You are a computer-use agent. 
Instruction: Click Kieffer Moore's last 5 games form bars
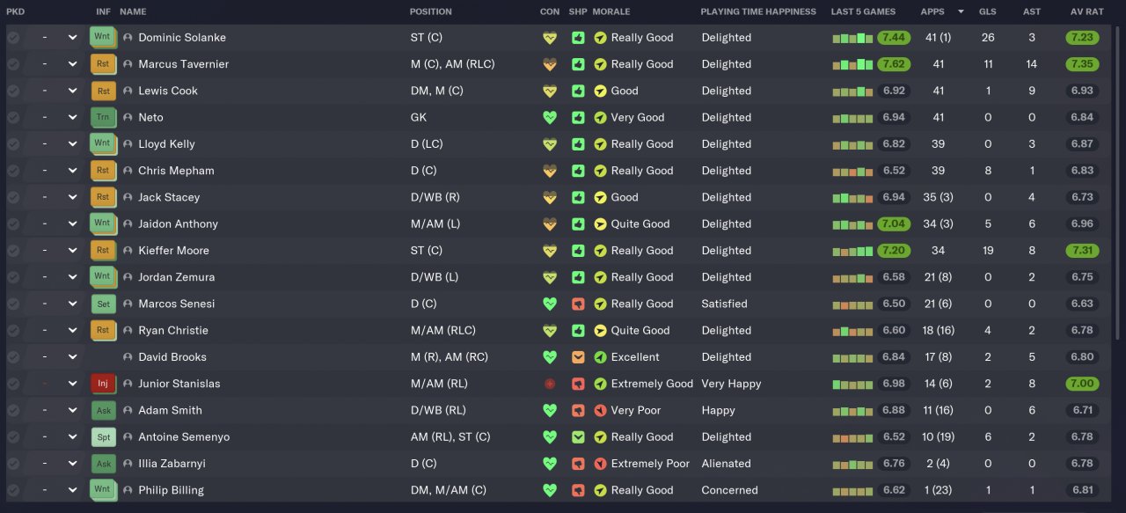[852, 251]
